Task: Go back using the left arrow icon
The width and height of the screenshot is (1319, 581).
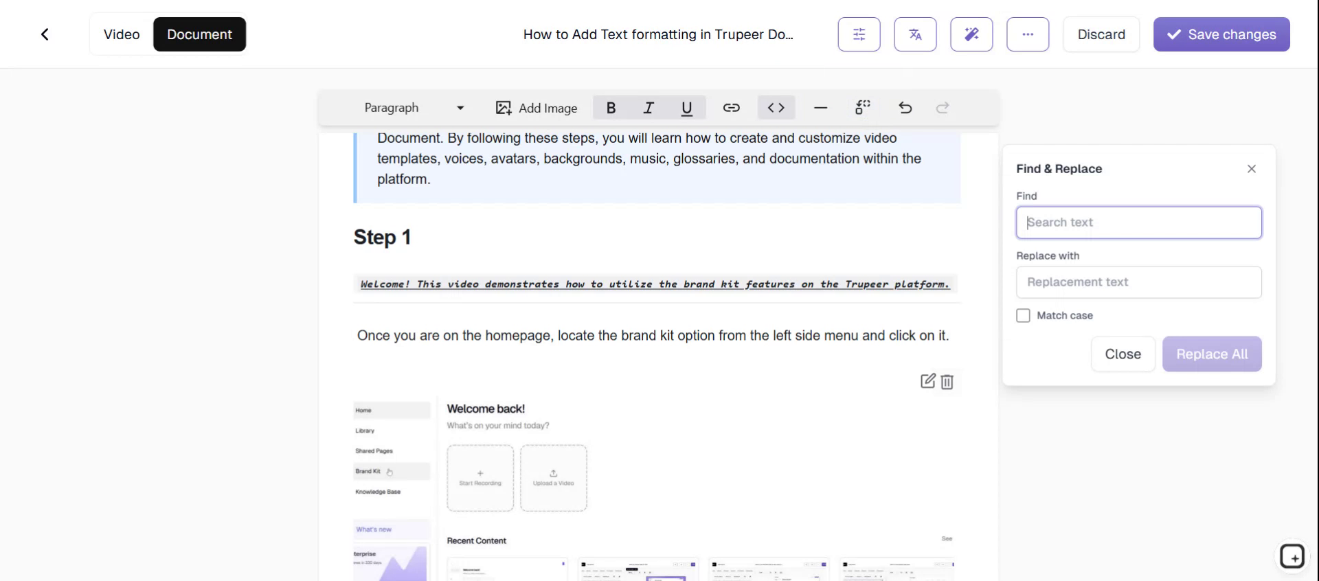Action: point(45,34)
